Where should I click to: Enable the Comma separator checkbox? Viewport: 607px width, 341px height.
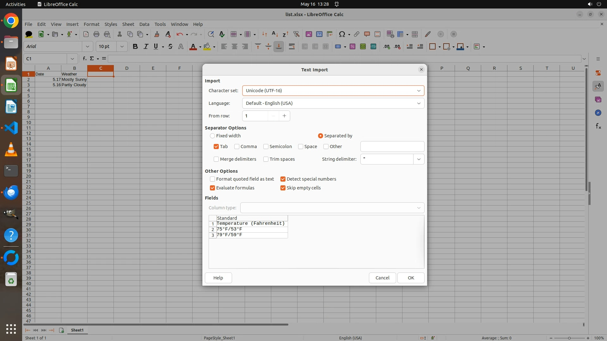[237, 147]
